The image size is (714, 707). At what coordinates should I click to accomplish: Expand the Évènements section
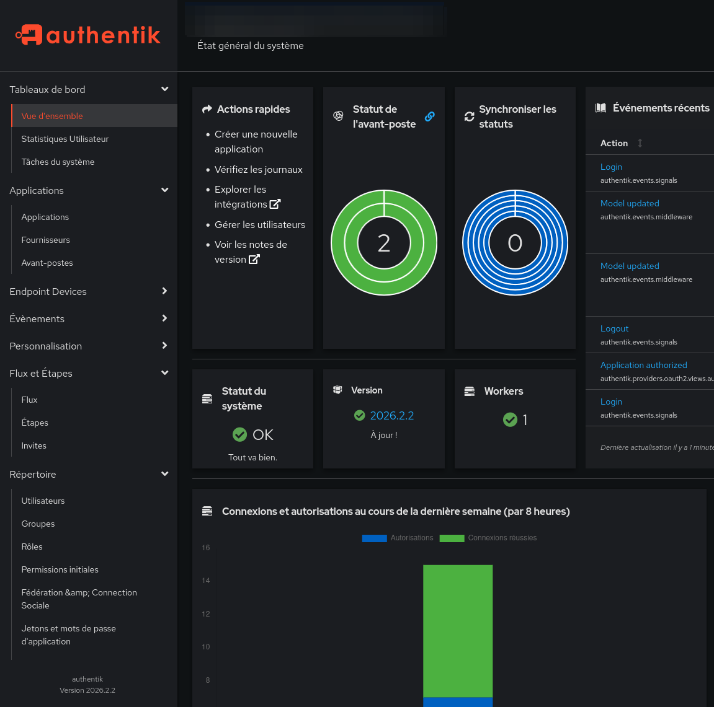[x=164, y=318]
